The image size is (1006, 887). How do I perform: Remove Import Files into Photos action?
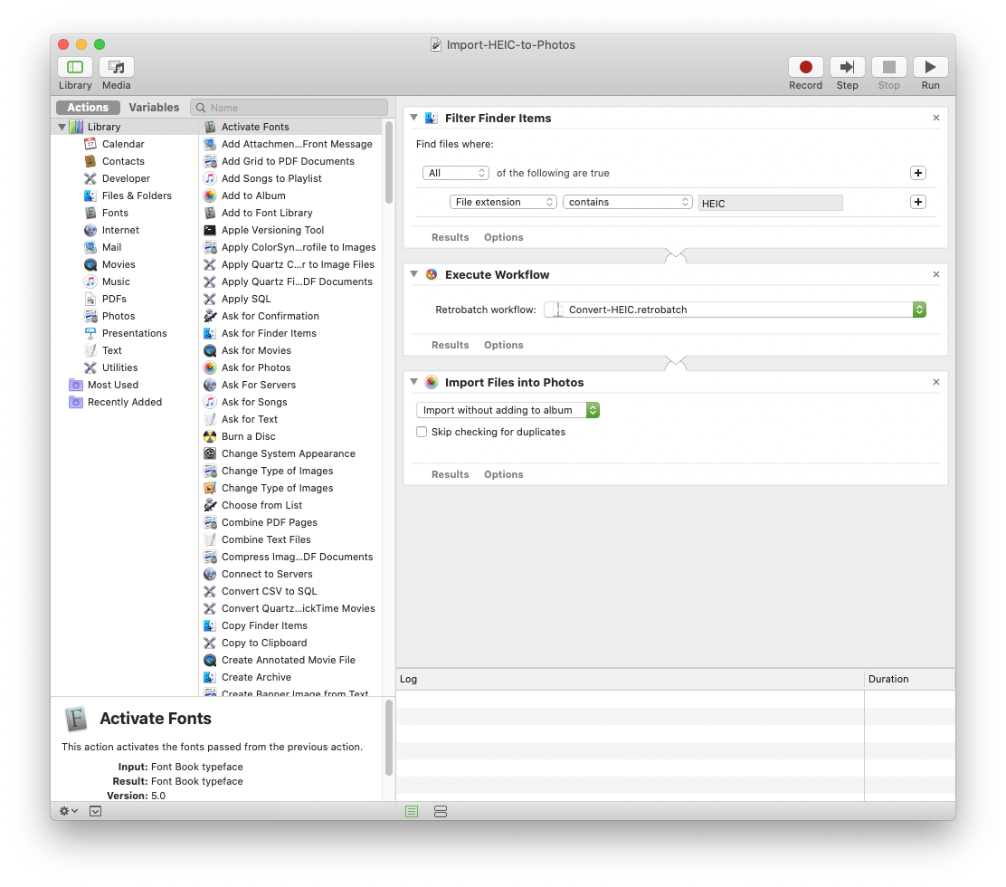coord(936,382)
